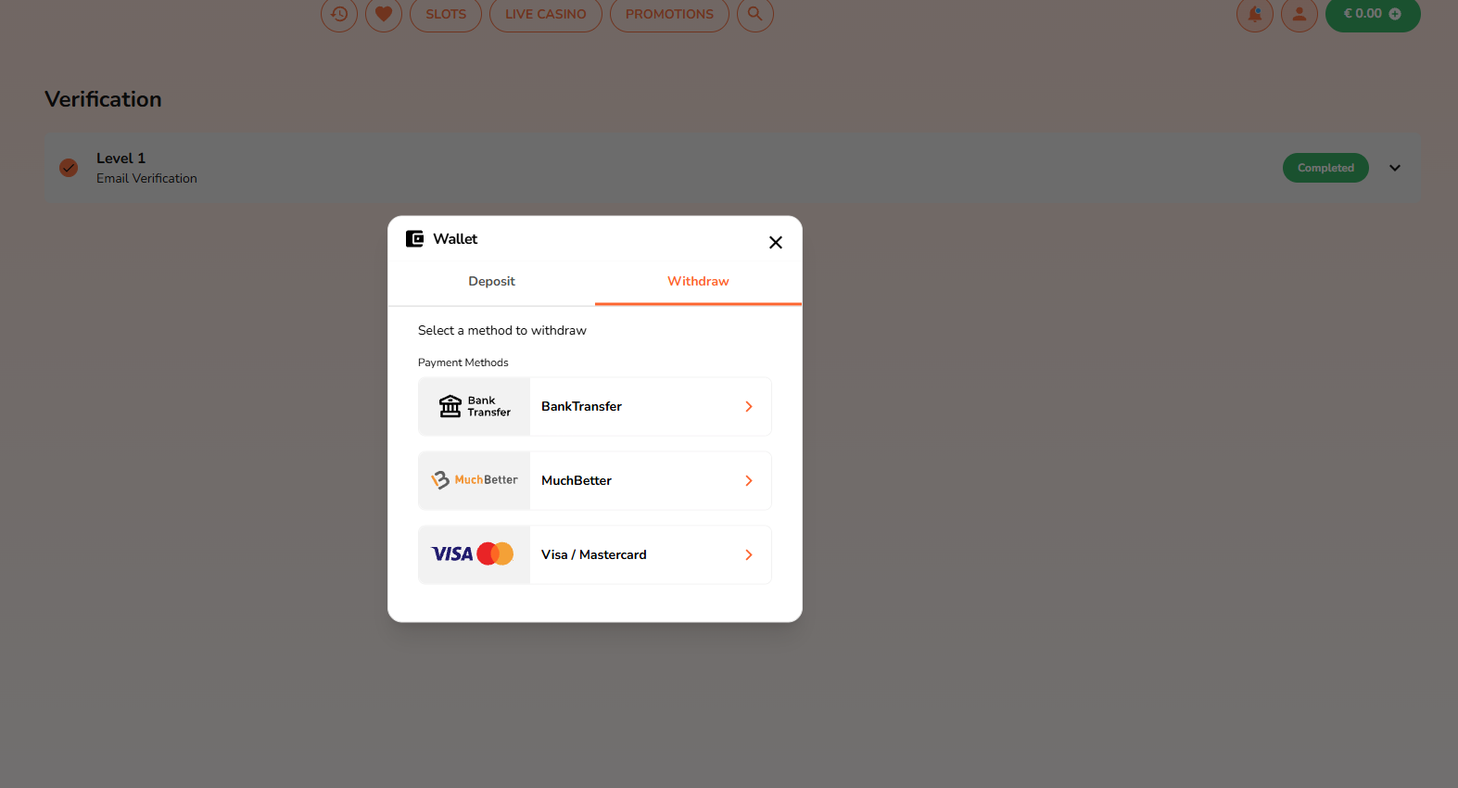1458x788 pixels.
Task: Select MuchBetter withdrawal method
Action: point(595,480)
